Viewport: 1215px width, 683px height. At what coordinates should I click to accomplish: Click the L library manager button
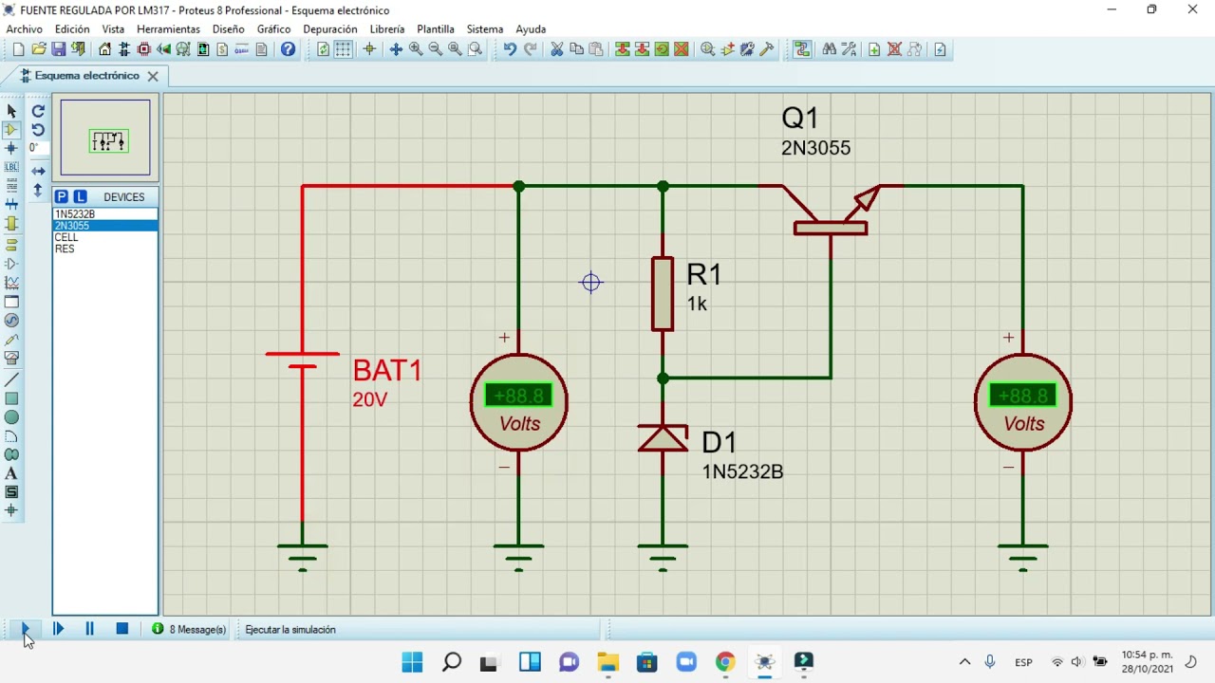pyautogui.click(x=80, y=196)
